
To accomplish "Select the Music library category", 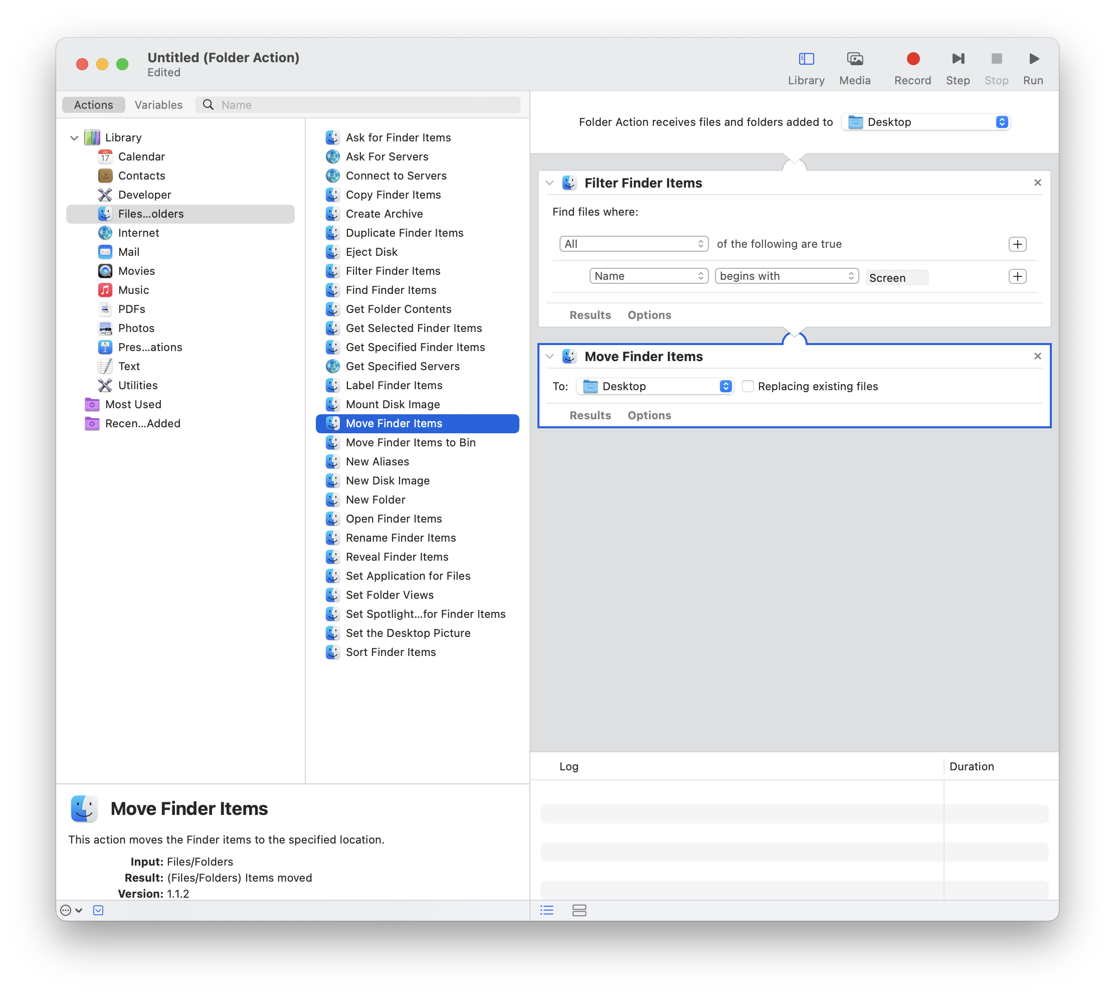I will click(133, 290).
